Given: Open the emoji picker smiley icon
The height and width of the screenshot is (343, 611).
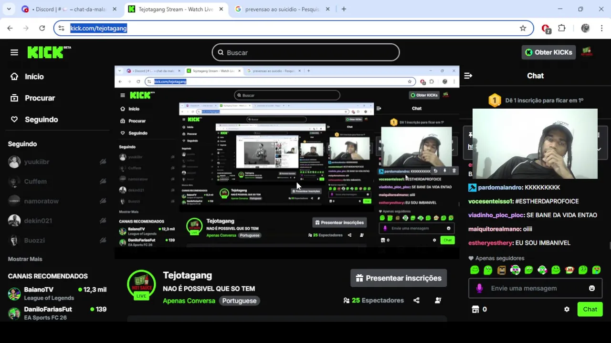Looking at the screenshot, I should click(x=592, y=288).
